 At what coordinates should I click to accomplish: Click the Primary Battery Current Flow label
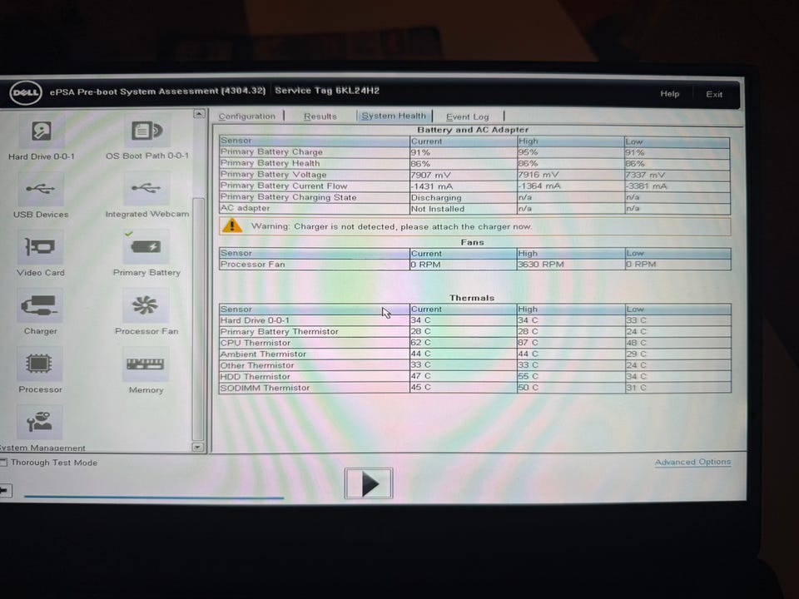tap(283, 186)
